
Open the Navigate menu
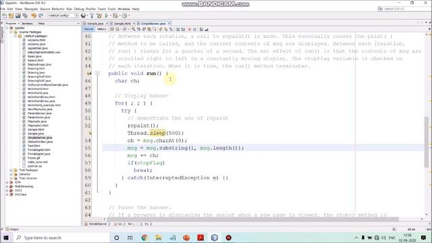[x=31, y=9]
